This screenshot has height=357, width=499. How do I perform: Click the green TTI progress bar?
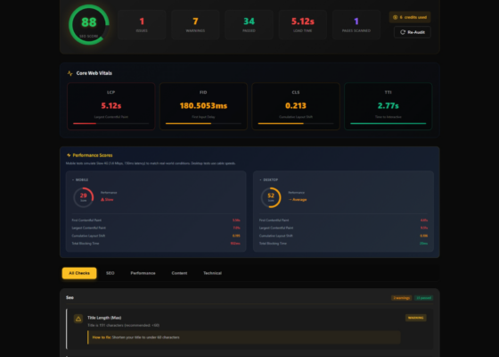point(388,123)
